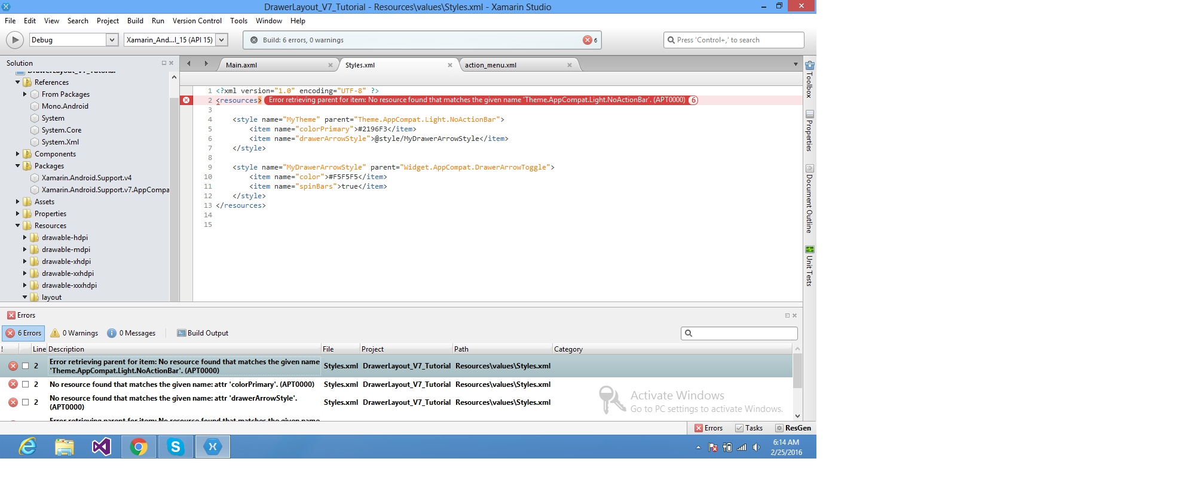Expand the drawable-hdpi folder
Image resolution: width=1184 pixels, height=486 pixels.
(25, 238)
